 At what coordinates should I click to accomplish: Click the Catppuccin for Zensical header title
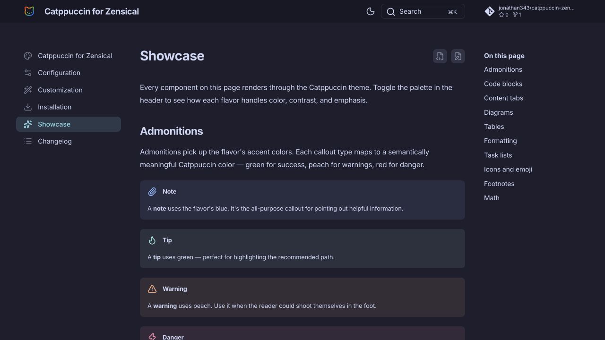pyautogui.click(x=92, y=11)
